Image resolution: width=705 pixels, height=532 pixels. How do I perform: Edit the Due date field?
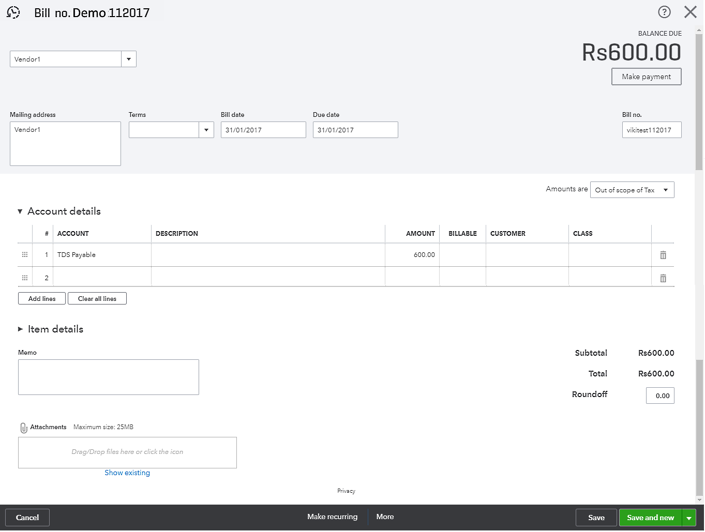355,130
